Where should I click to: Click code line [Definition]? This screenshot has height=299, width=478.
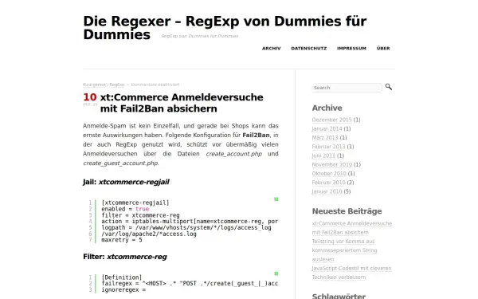tap(122, 277)
